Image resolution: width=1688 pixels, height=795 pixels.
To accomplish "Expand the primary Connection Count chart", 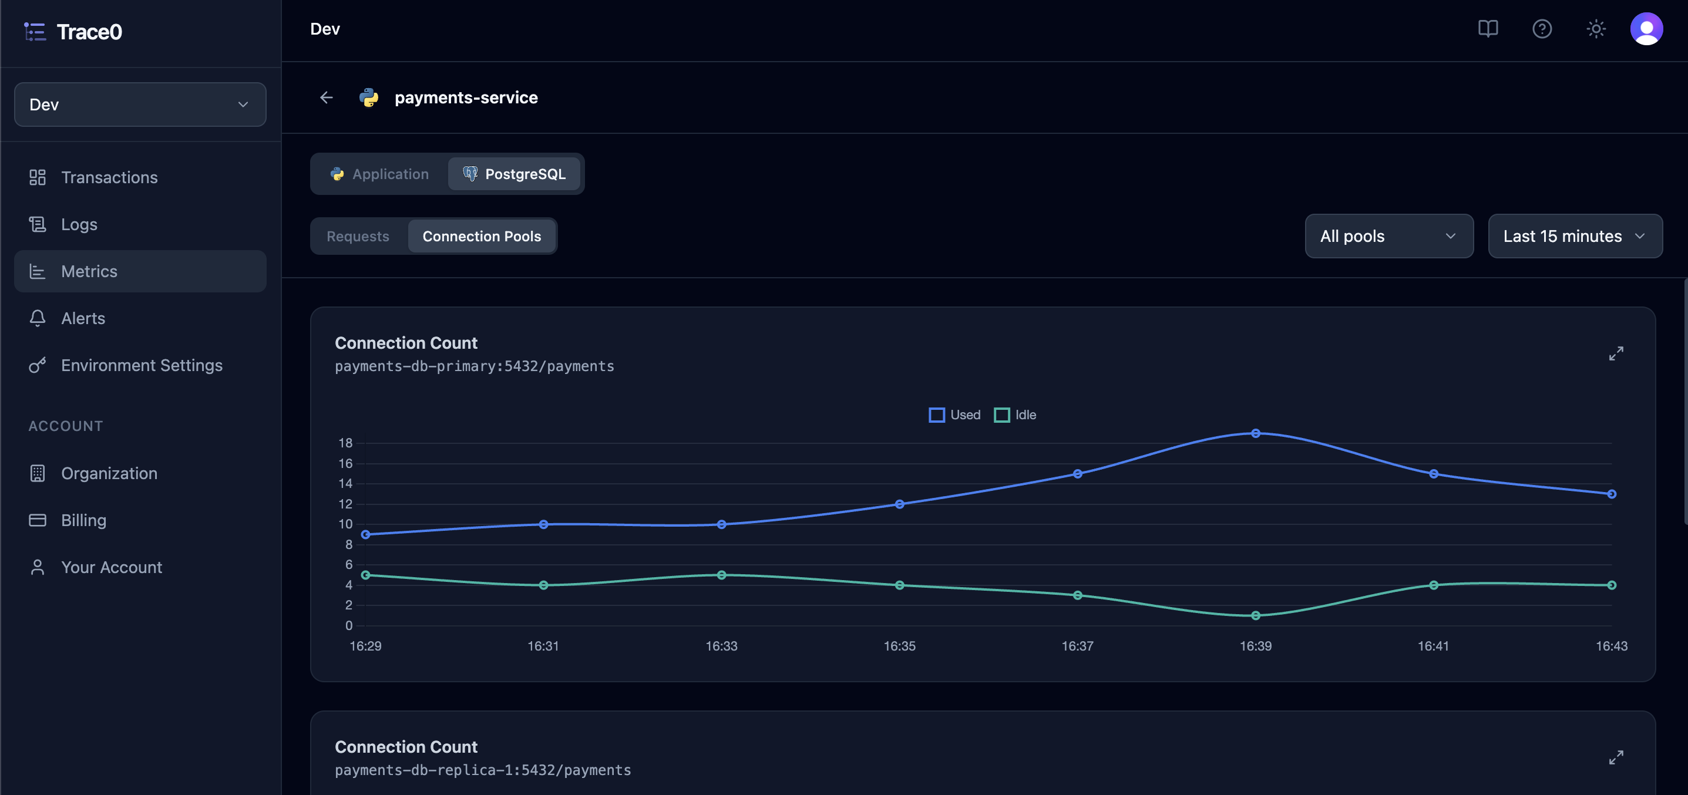I will coord(1616,353).
